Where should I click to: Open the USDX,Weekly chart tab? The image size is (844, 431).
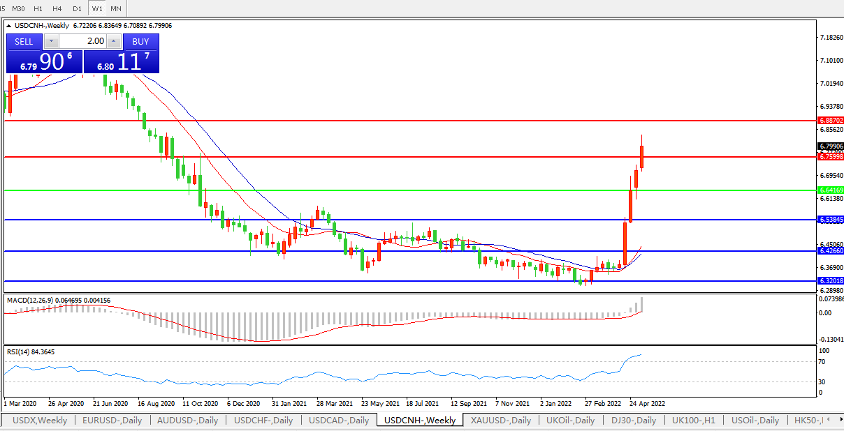click(40, 420)
